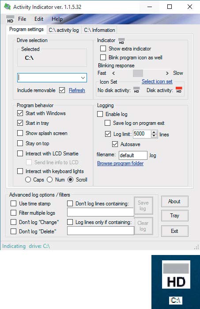The width and height of the screenshot is (200, 309).
Task: Click the log filename input field
Action: coord(133,155)
